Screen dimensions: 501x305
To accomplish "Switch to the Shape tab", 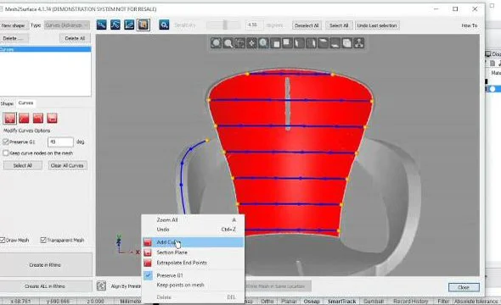I will tap(7, 103).
